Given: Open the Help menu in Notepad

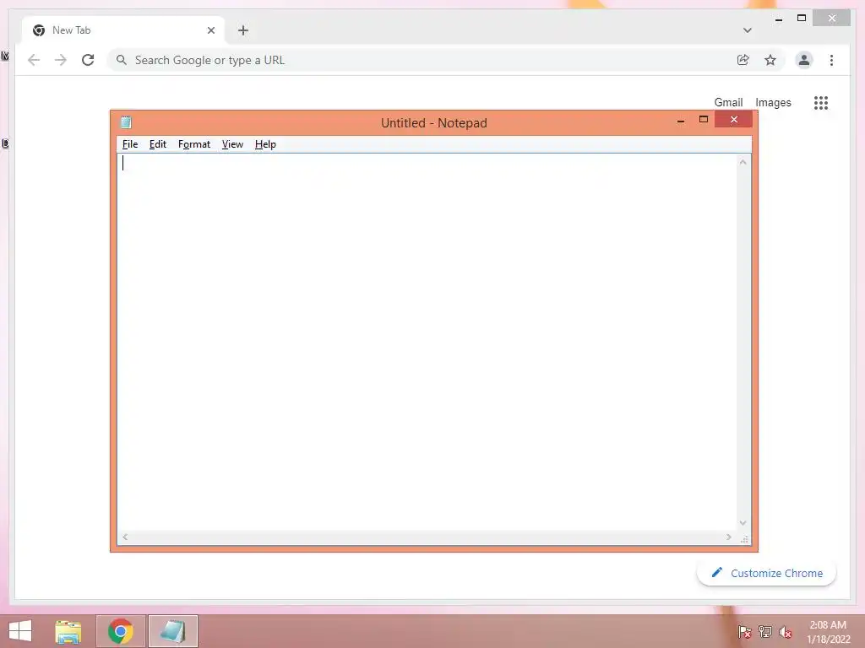Looking at the screenshot, I should pos(265,144).
